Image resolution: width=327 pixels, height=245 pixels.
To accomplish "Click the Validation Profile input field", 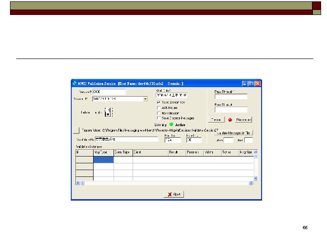I will pyautogui.click(x=126, y=139).
